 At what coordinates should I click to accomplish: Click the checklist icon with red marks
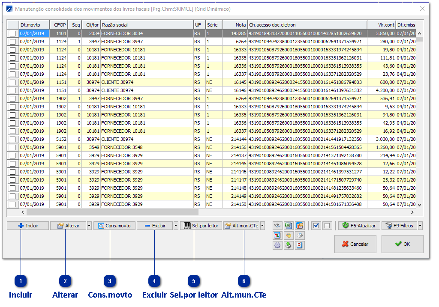coord(300,245)
